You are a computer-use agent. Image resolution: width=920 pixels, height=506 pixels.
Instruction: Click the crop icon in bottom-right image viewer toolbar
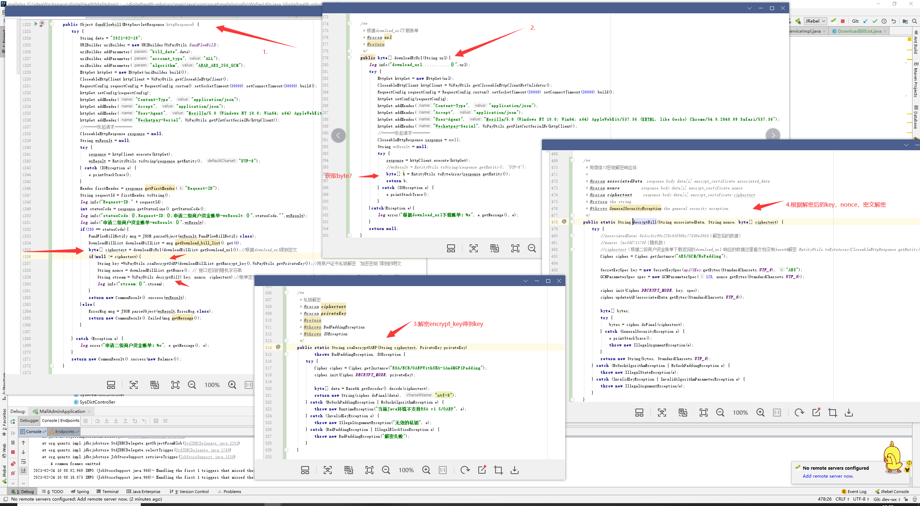tap(832, 413)
